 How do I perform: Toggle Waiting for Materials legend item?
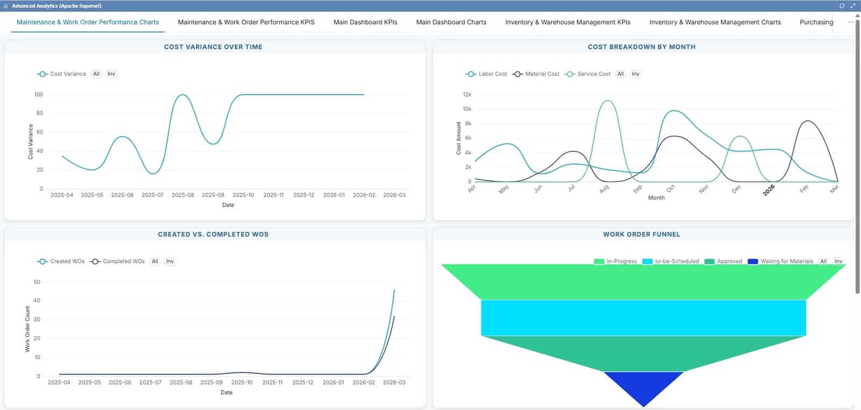coord(780,261)
